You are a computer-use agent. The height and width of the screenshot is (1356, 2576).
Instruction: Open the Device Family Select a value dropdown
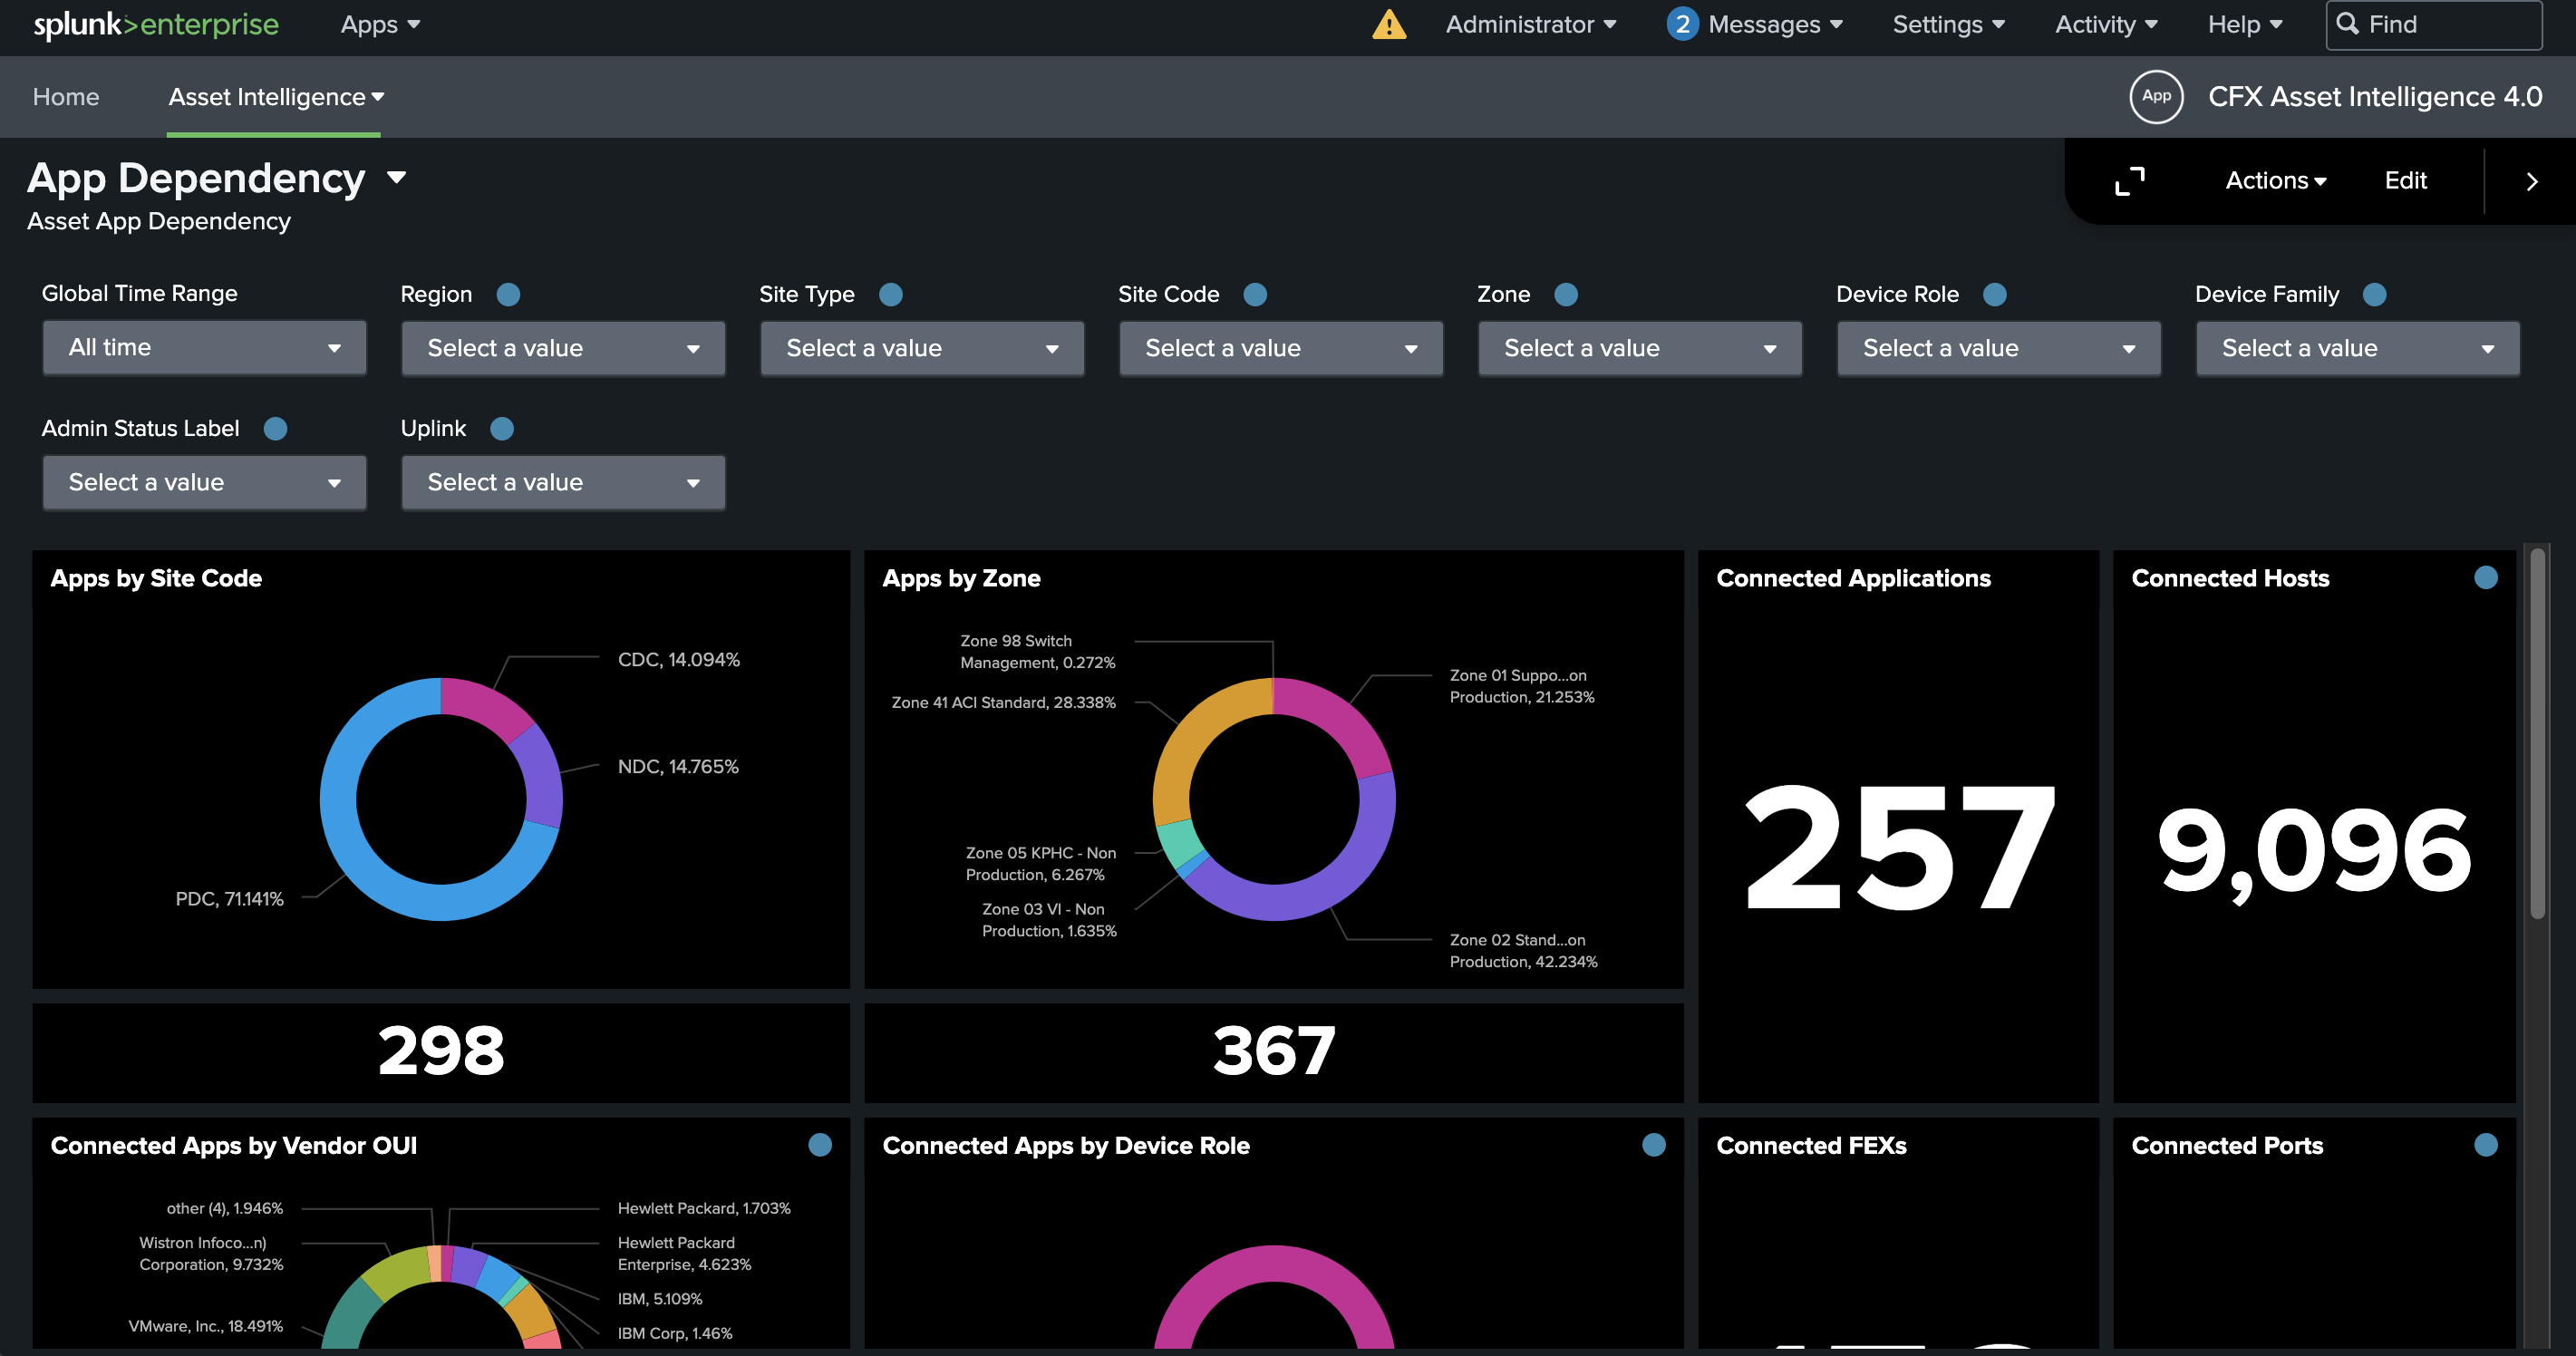[x=2358, y=348]
